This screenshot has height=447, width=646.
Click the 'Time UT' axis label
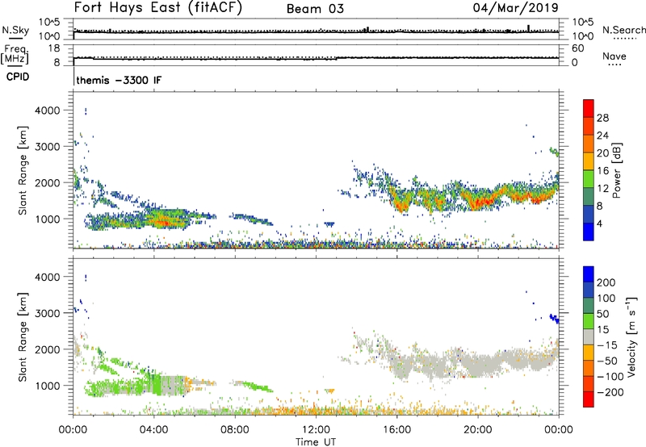point(316,442)
